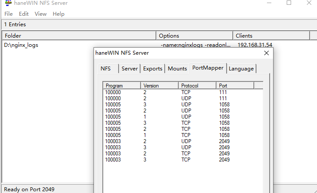Sort by the Version column header
Image resolution: width=317 pixels, height=193 pixels.
tap(160, 86)
